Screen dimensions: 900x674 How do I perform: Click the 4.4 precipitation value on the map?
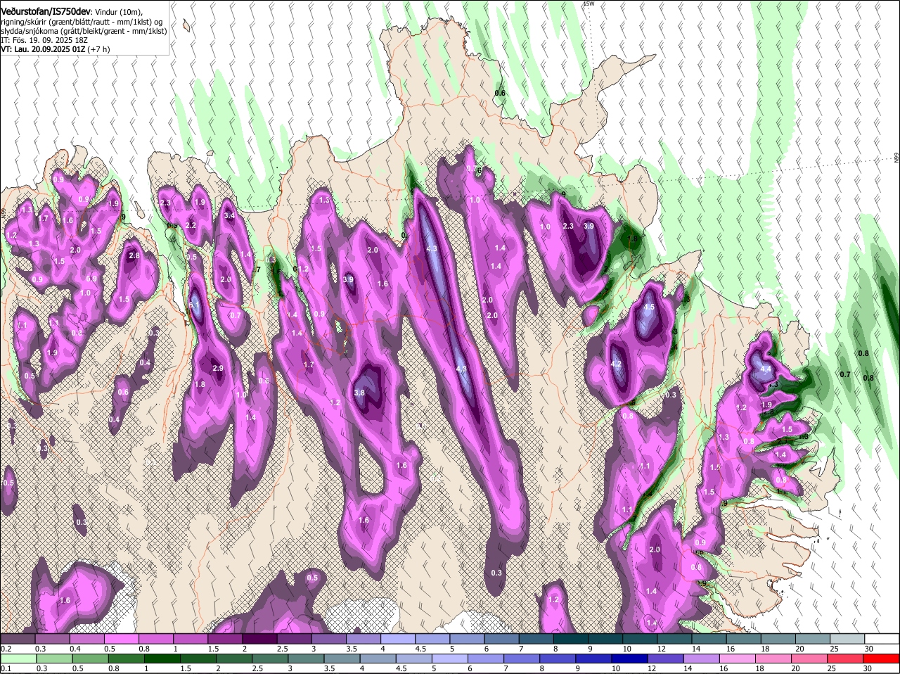click(x=766, y=369)
